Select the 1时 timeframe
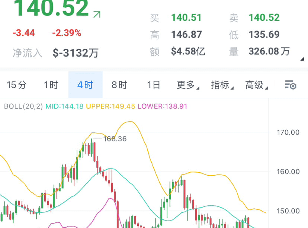Viewport: 308px width, 228px height. click(x=51, y=85)
